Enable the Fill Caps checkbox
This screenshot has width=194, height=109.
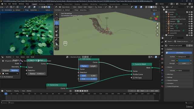coord(134,78)
